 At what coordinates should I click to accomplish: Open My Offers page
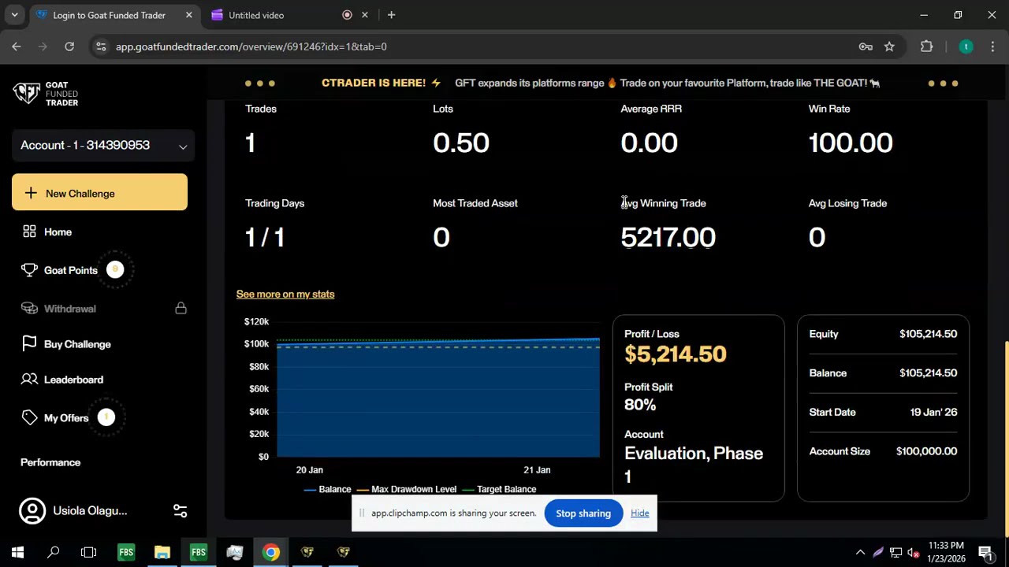tap(66, 418)
